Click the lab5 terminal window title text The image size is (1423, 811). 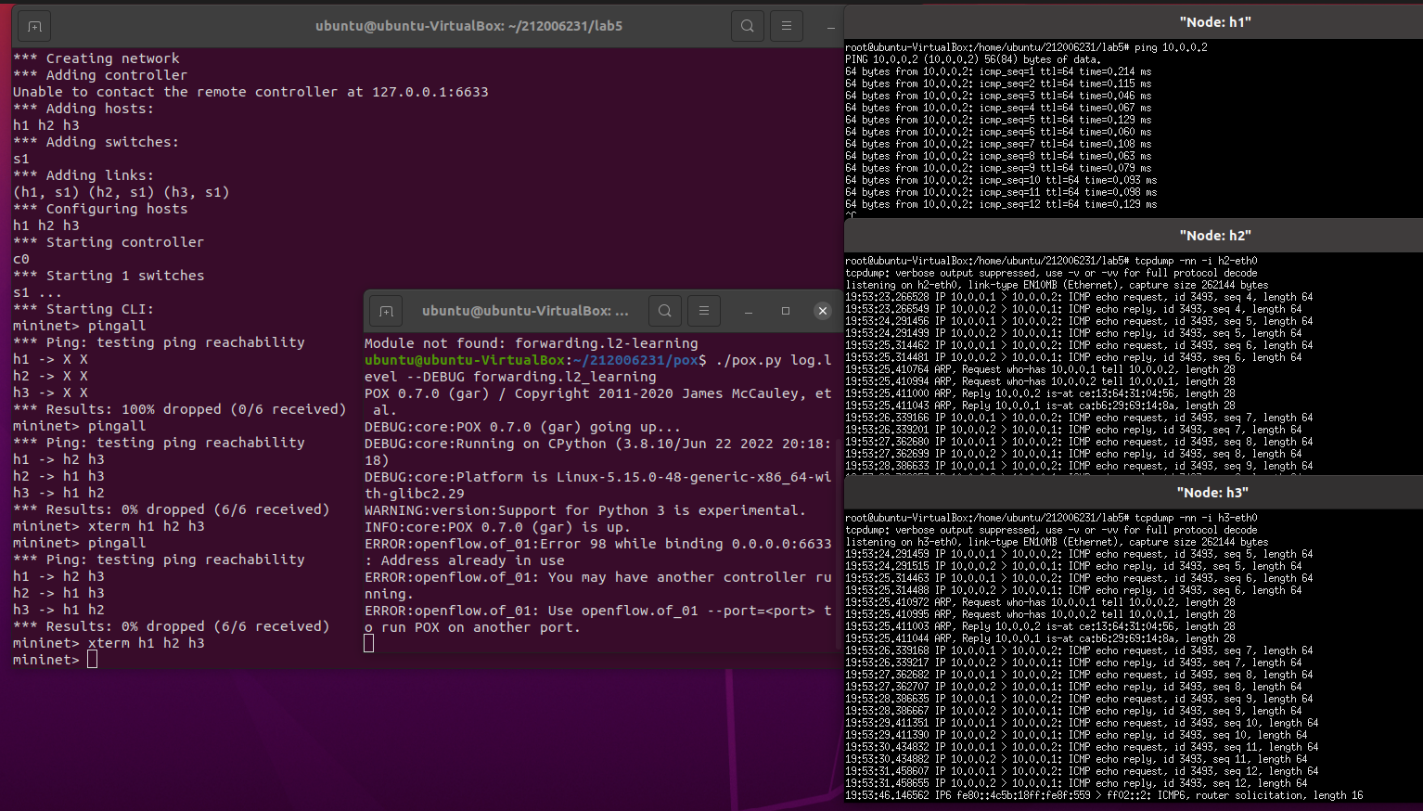[x=468, y=26]
